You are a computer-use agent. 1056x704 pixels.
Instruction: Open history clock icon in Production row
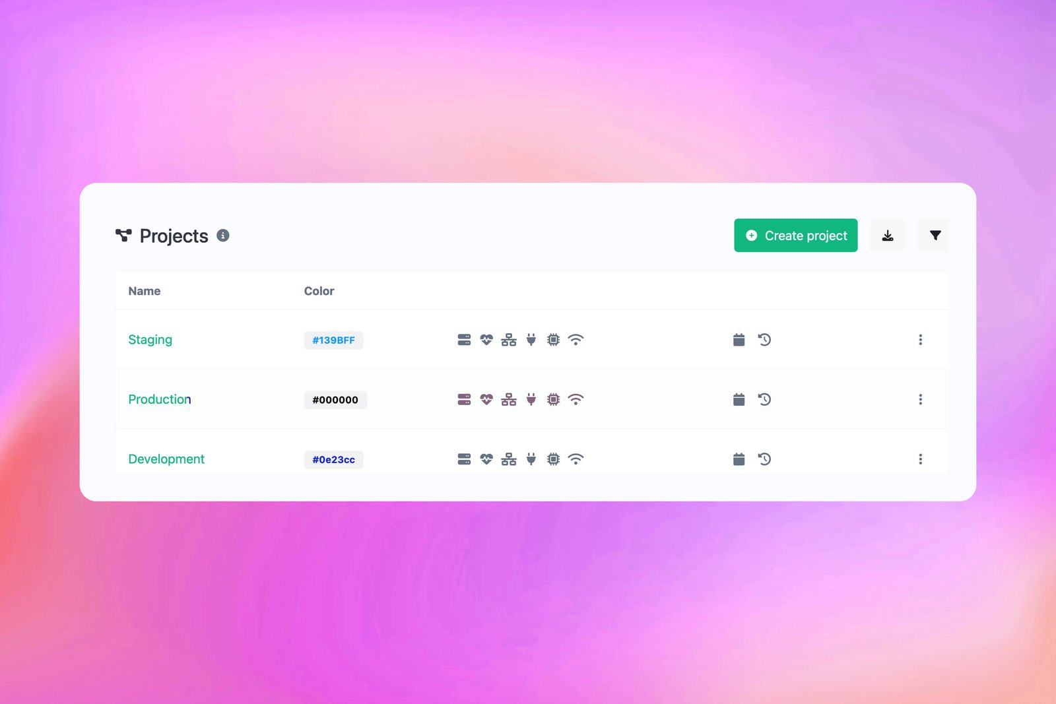click(764, 399)
